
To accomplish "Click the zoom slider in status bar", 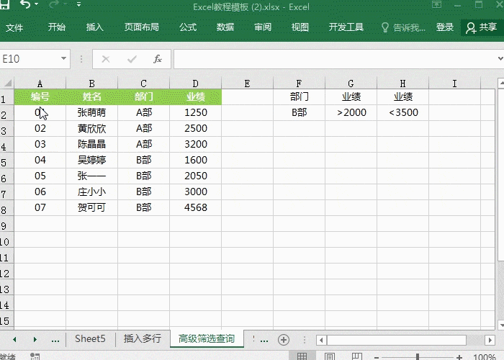I will coord(418,356).
